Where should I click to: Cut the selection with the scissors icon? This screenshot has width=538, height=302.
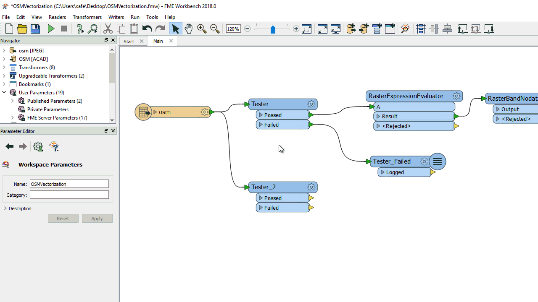click(108, 29)
